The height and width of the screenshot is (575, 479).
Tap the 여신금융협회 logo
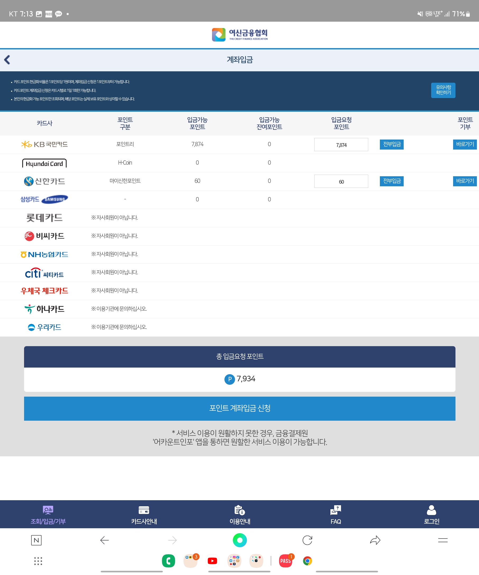[x=240, y=35]
